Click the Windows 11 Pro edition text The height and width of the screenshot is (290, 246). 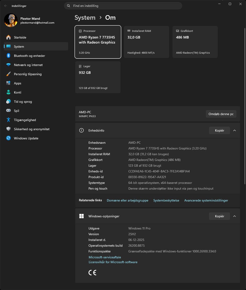point(139,228)
